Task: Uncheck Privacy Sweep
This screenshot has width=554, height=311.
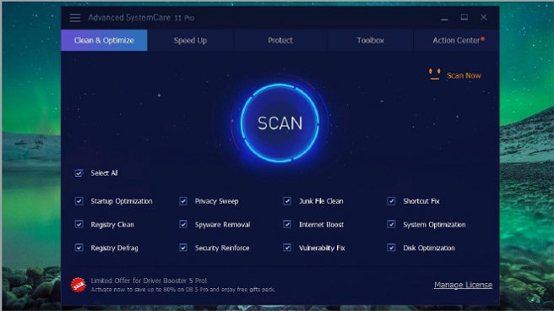Action: point(183,201)
